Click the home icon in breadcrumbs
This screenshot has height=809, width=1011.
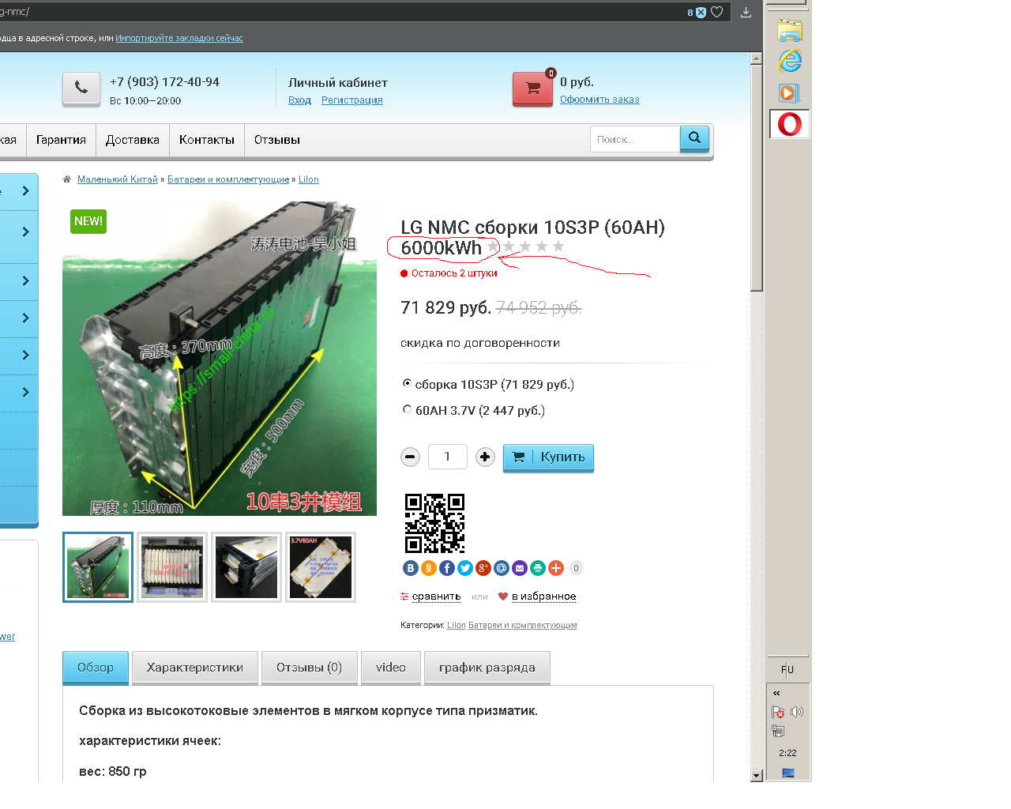67,179
